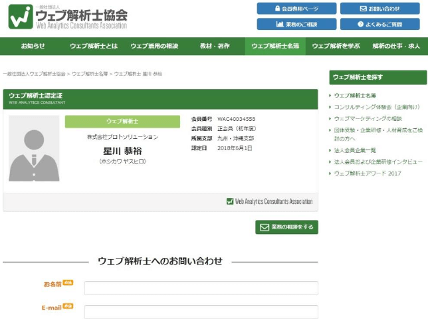This screenshot has height=319, width=428.
Task: Click the small Web Analytics Consultants Association footer logo
Action: 269,201
